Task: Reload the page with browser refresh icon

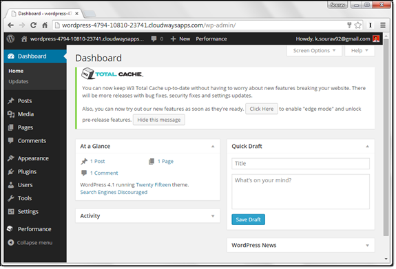Action: click(x=33, y=25)
